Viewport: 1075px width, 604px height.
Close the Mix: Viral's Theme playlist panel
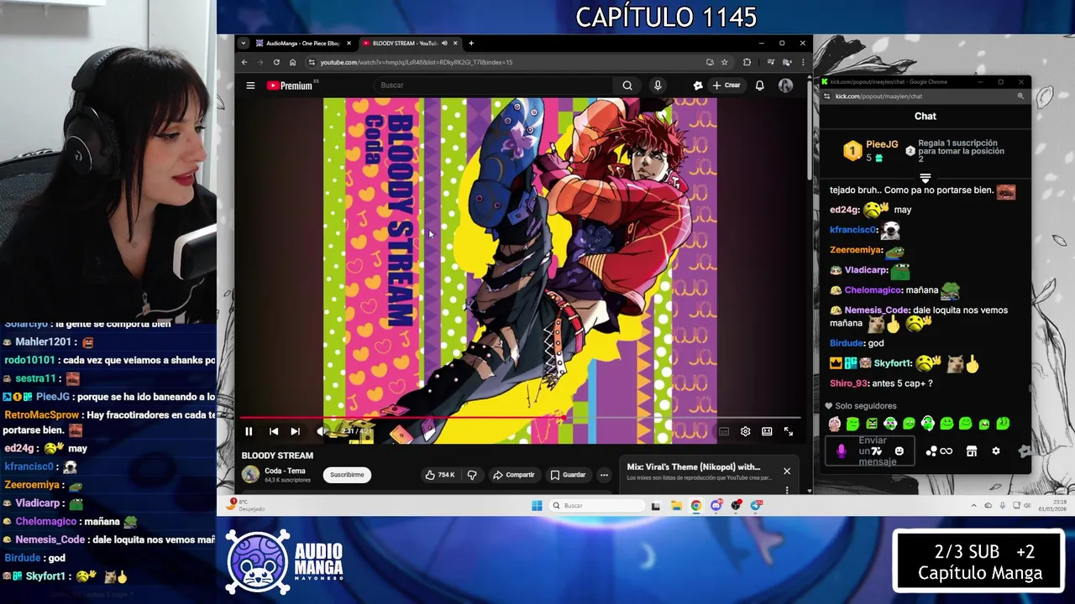pyautogui.click(x=787, y=471)
